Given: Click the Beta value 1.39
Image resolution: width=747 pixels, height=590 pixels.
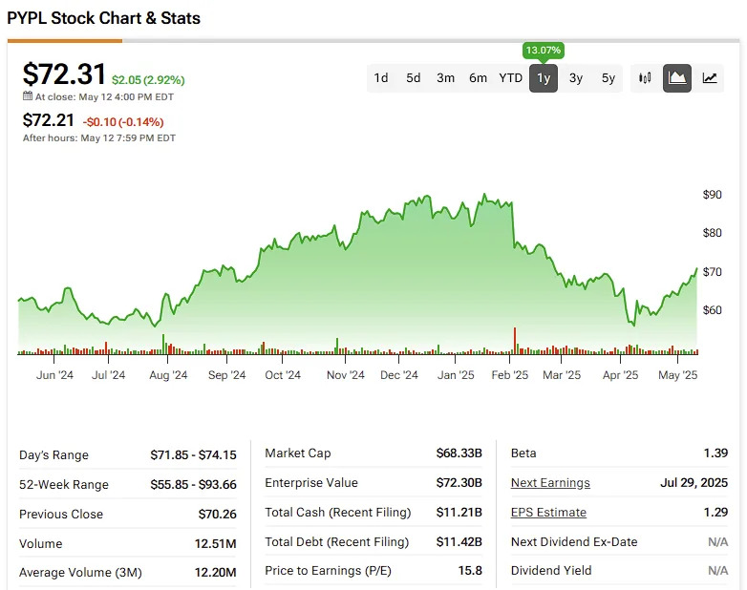Looking at the screenshot, I should coord(715,453).
